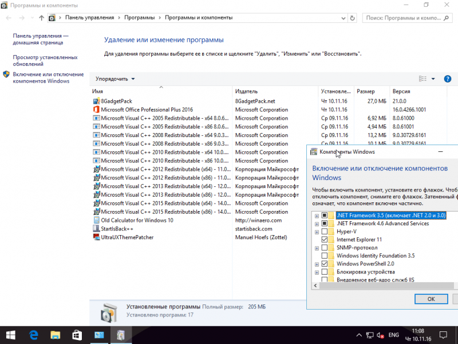The image size is (458, 344).
Task: Uncheck Windows PowerShell 2.0 checkbox
Action: [x=324, y=264]
